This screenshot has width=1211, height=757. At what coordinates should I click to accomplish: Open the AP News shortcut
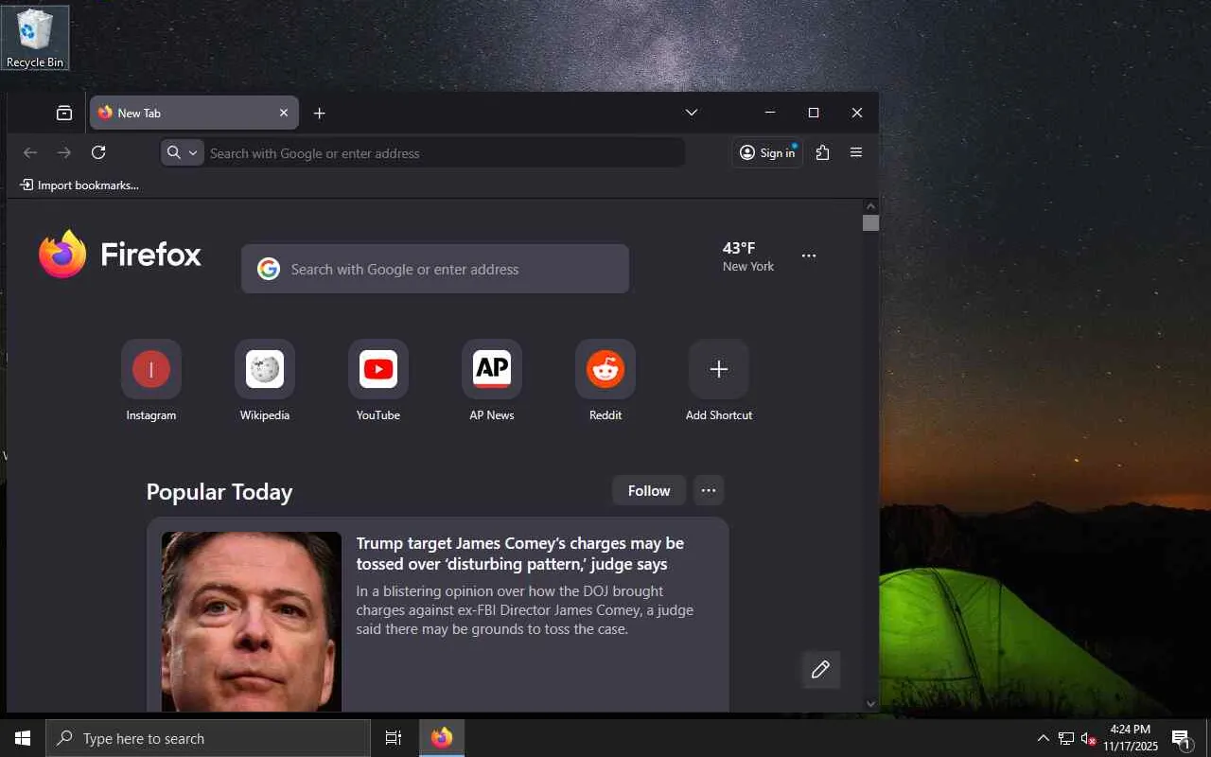(x=492, y=380)
